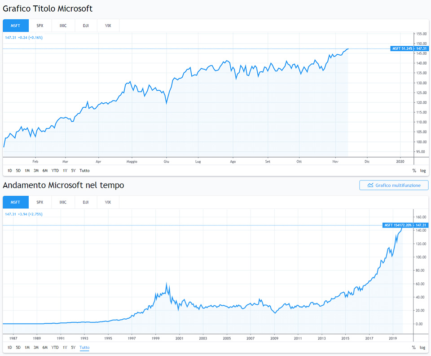Choose YTD range on top chart
431x356 pixels.
point(55,171)
